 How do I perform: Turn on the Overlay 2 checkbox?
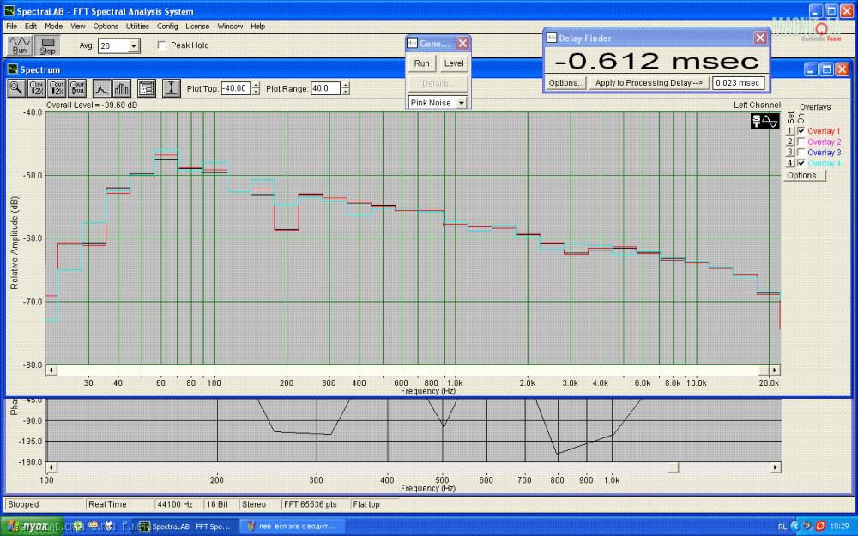(801, 142)
